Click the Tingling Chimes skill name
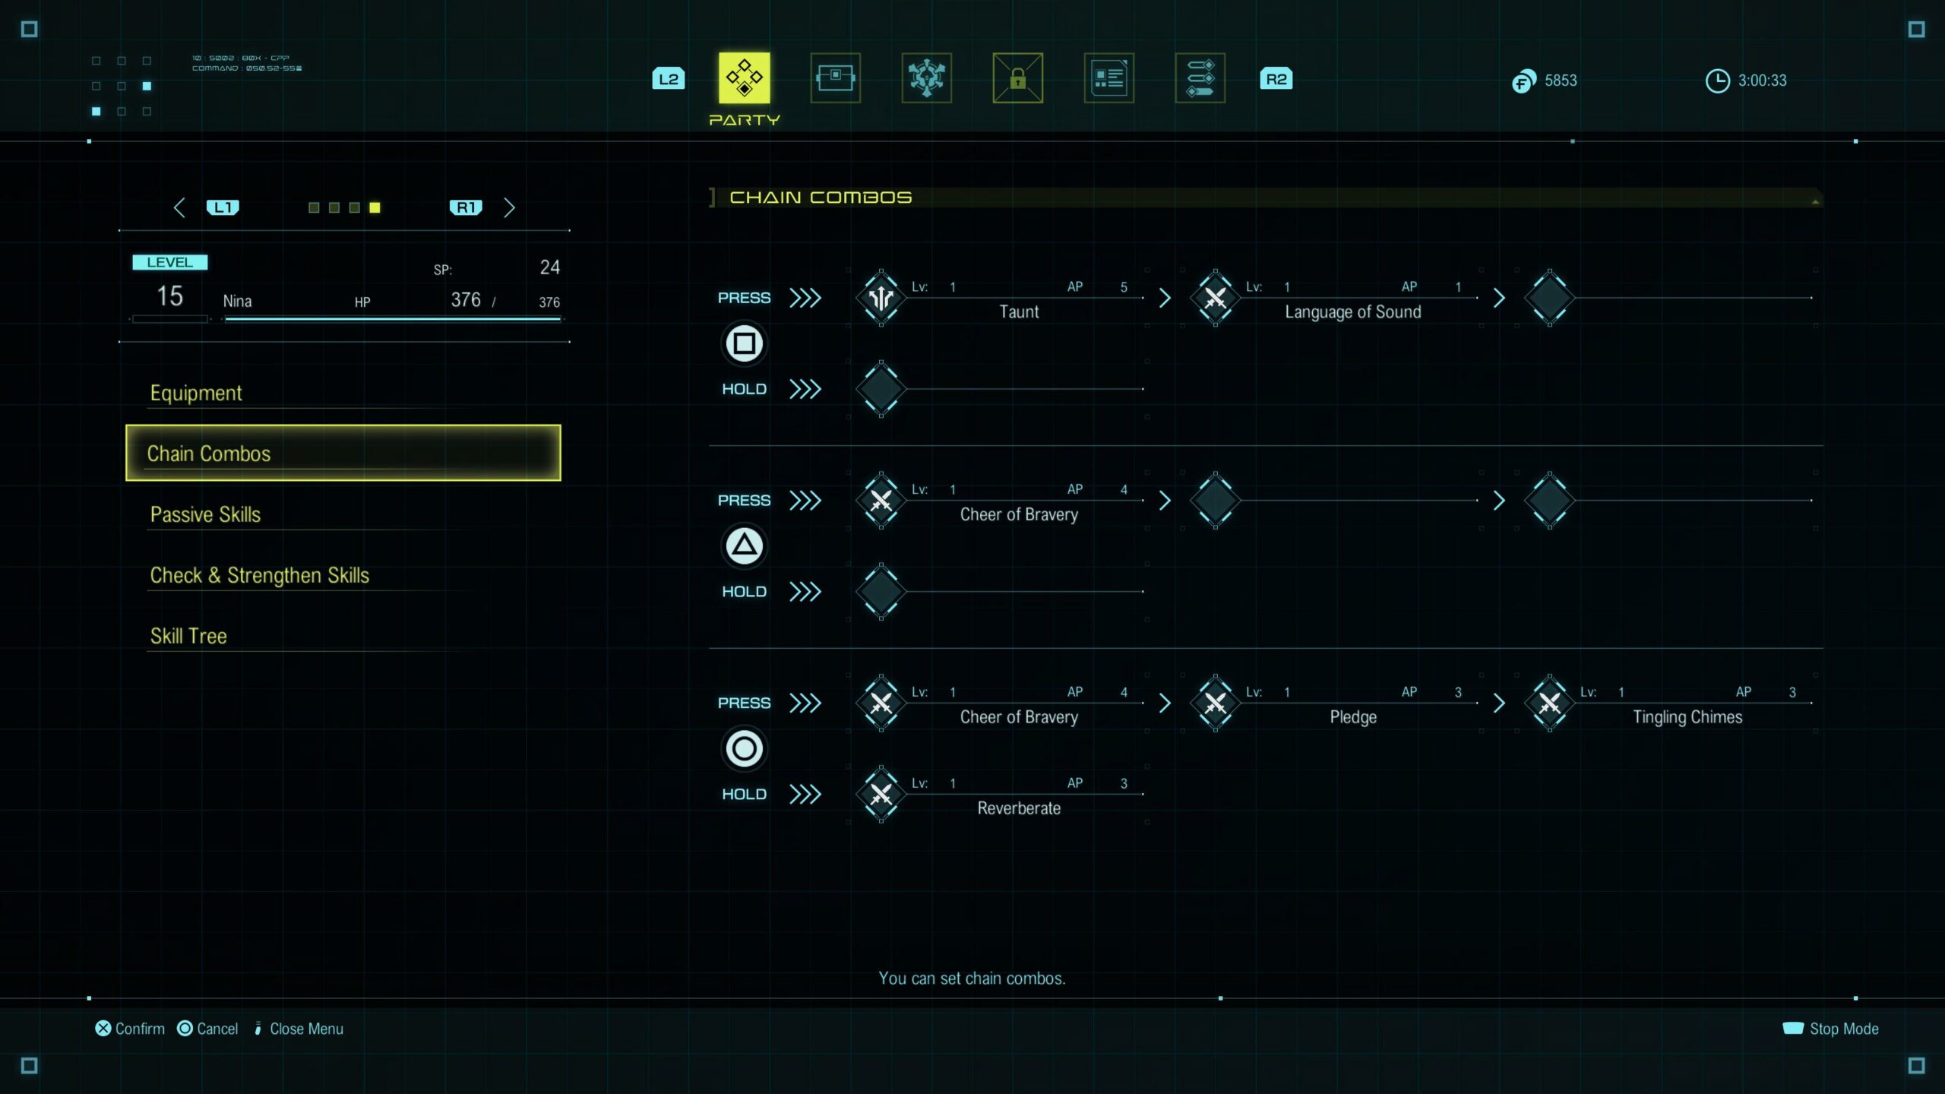1945x1094 pixels. 1687,717
